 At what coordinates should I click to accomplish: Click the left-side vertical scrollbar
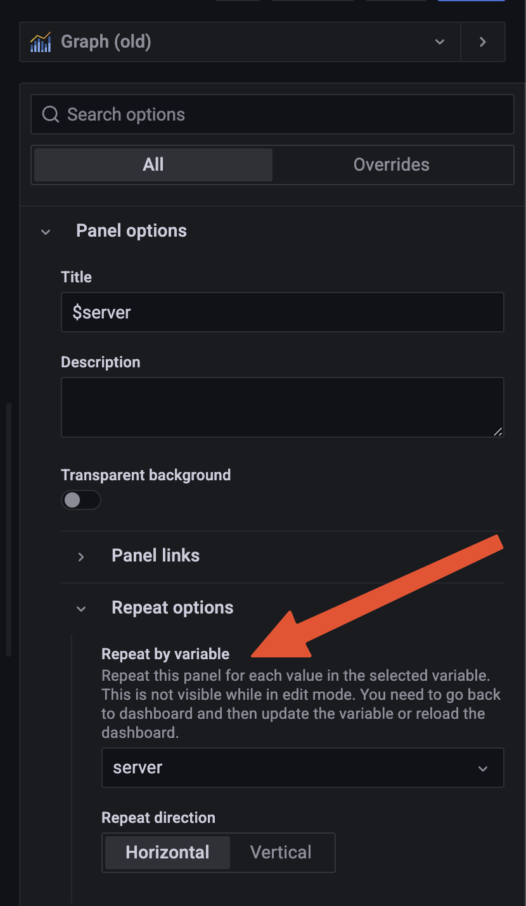(x=9, y=530)
